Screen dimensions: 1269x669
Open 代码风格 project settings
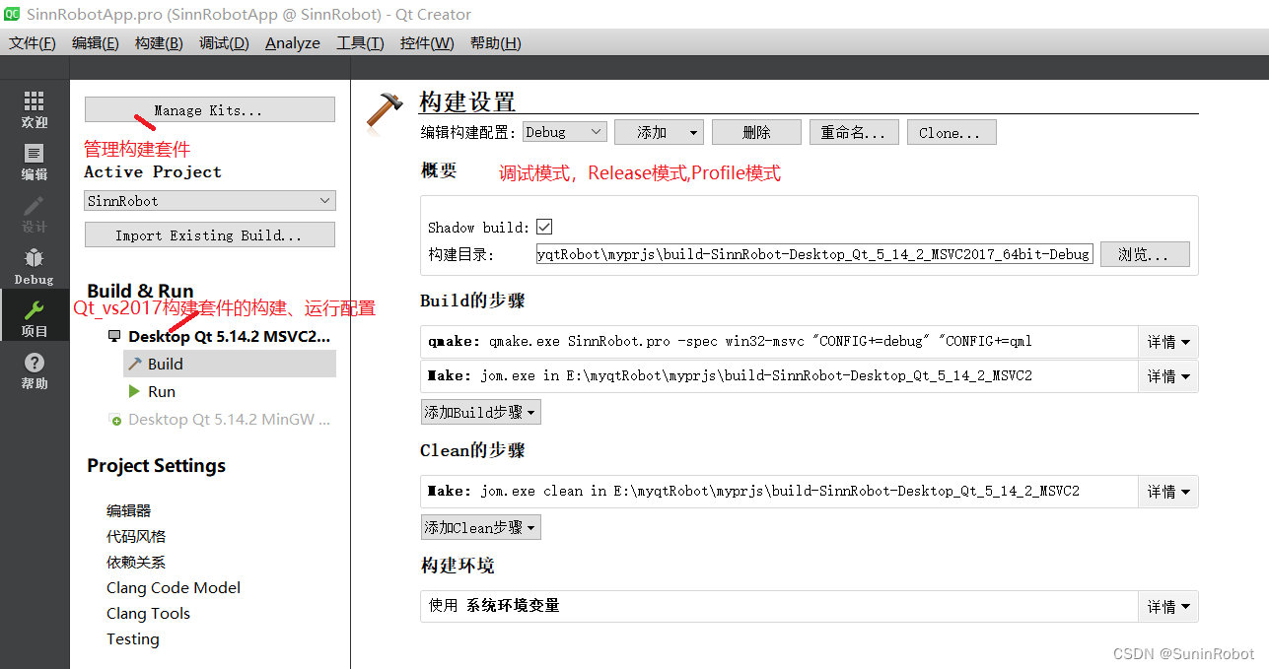136,537
